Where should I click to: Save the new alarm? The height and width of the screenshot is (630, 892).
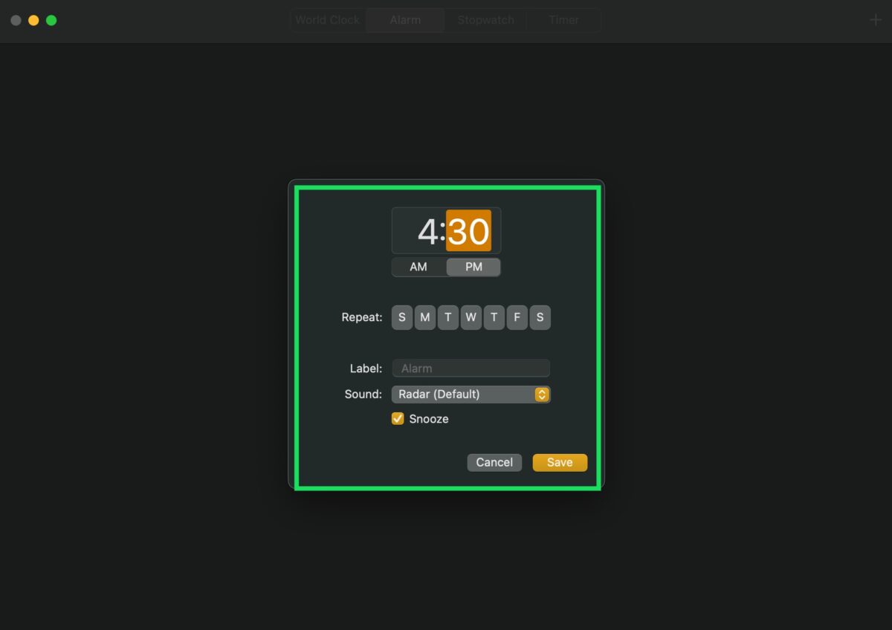click(560, 462)
